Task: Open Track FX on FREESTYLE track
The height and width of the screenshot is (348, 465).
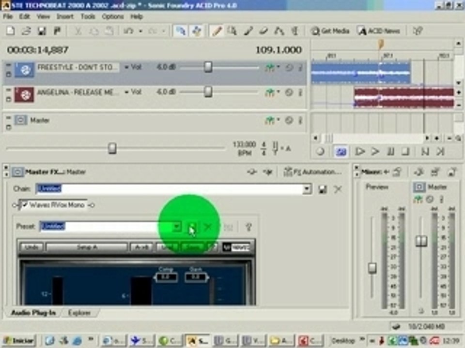Action: tap(270, 68)
